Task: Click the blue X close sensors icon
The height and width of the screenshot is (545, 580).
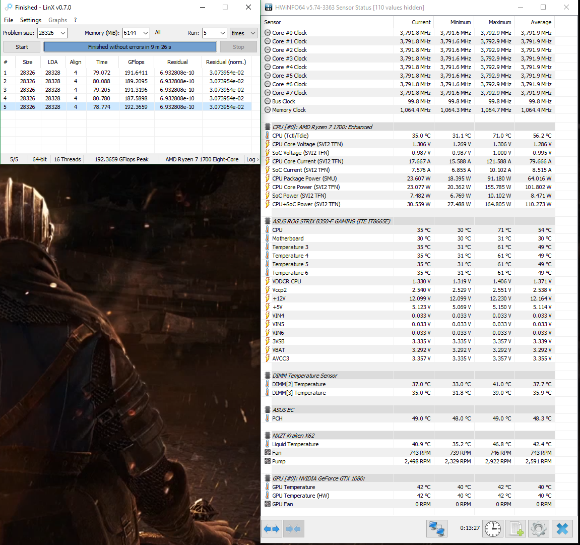Action: [x=562, y=529]
